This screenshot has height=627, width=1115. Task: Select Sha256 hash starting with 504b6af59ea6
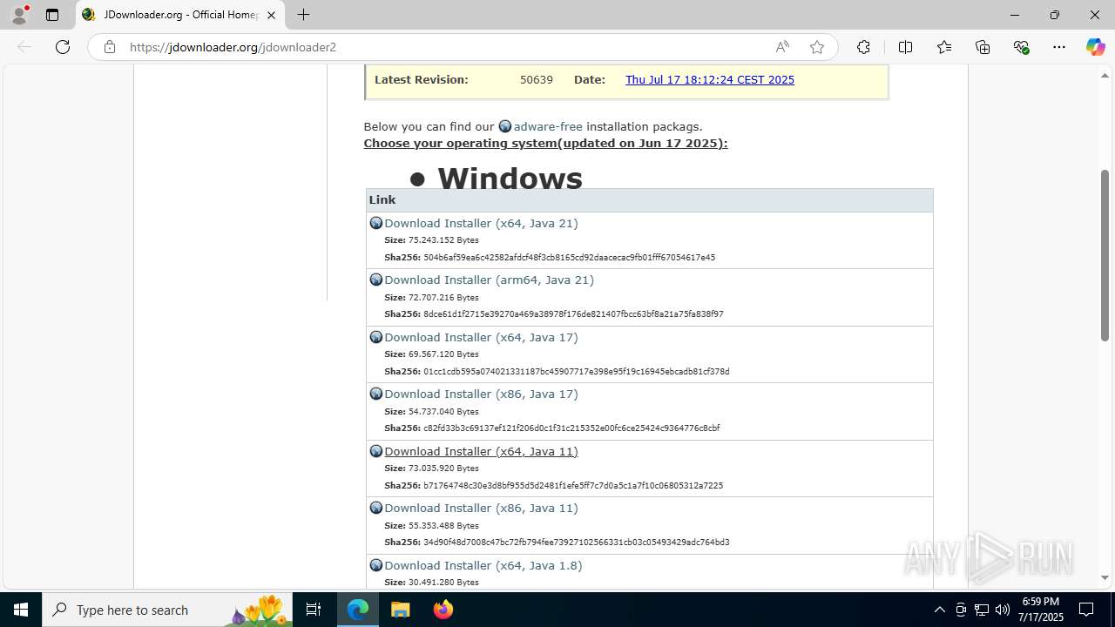click(x=569, y=258)
